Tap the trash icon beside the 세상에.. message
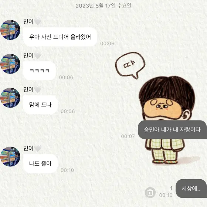The width and height of the screenshot is (207, 207). [150, 193]
